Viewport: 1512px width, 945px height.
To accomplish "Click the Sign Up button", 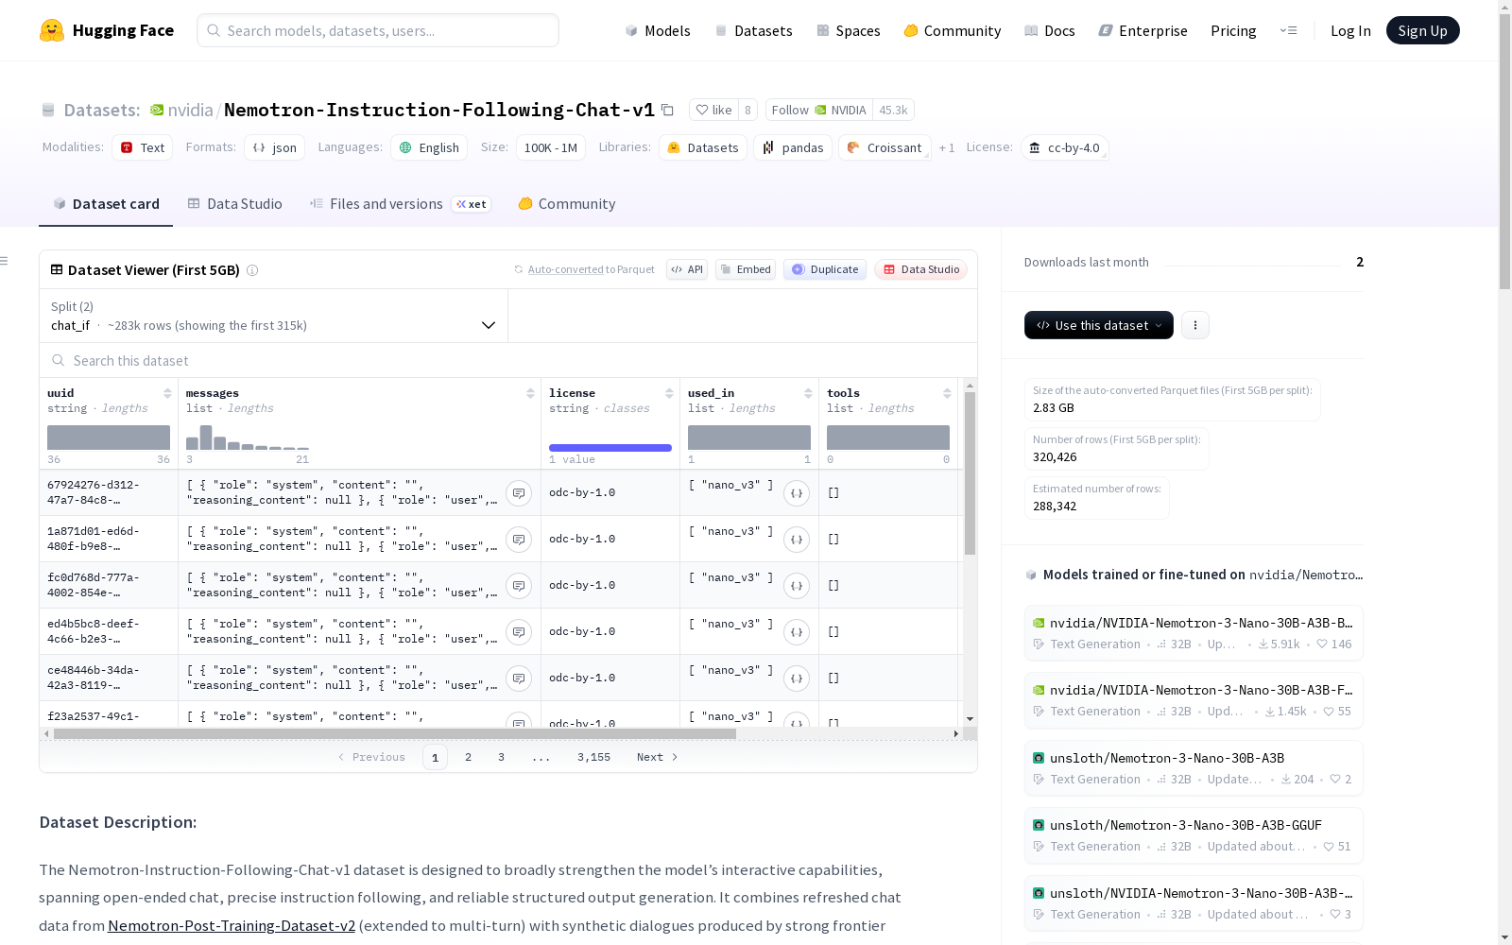I will [x=1423, y=30].
